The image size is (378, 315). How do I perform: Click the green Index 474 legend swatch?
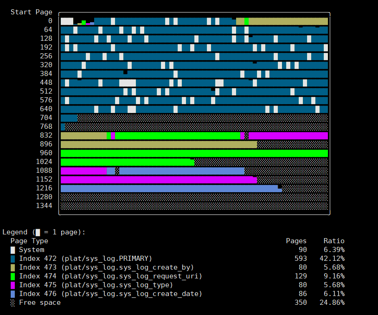coord(13,276)
